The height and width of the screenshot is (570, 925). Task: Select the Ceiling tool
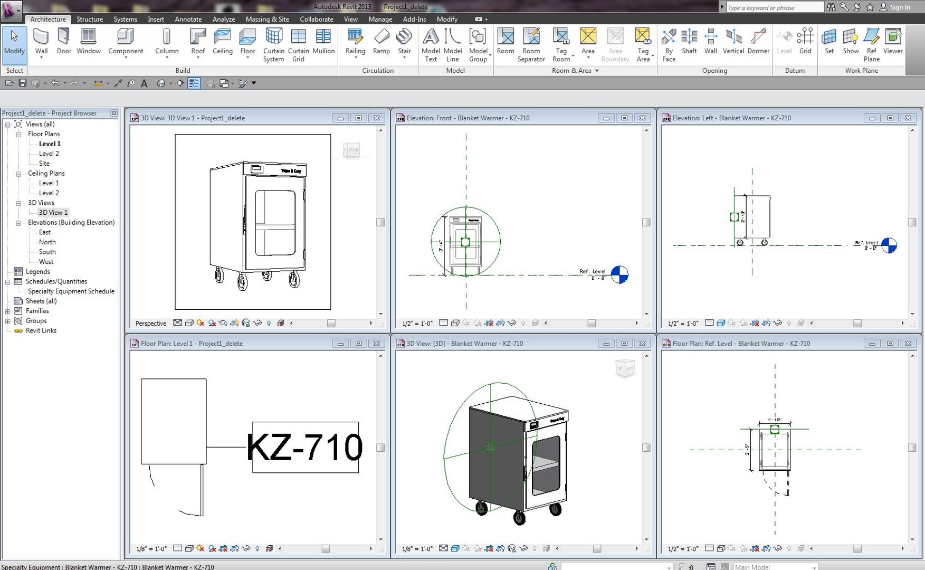[x=222, y=42]
